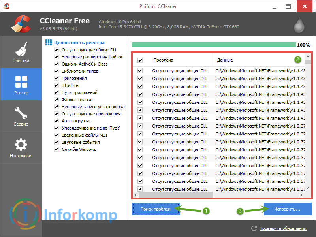Click the 100% progress label
The height and width of the screenshot is (237, 316).
[x=304, y=45]
